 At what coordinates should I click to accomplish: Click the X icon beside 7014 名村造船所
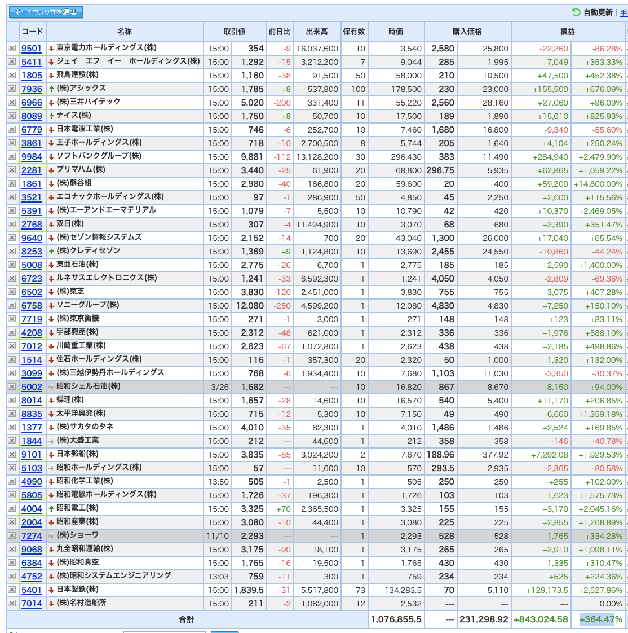pos(12,603)
